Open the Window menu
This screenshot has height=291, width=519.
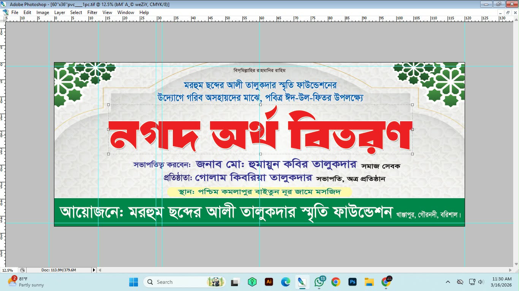pyautogui.click(x=125, y=13)
